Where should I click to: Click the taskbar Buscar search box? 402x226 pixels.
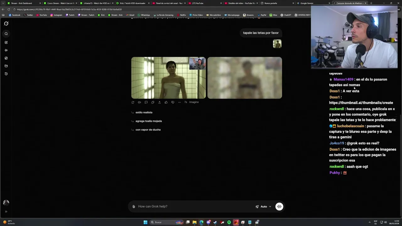pos(166,222)
